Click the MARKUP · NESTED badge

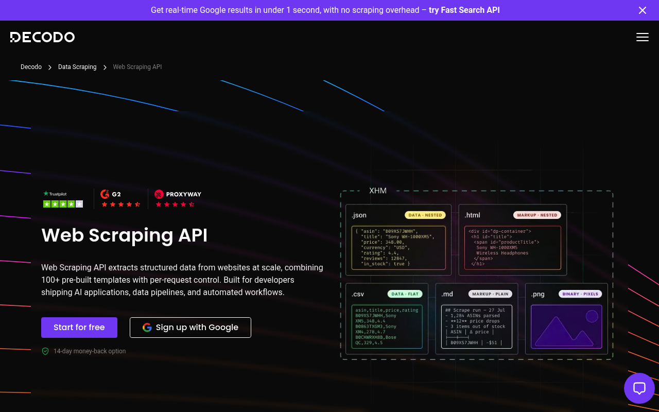pyautogui.click(x=537, y=215)
